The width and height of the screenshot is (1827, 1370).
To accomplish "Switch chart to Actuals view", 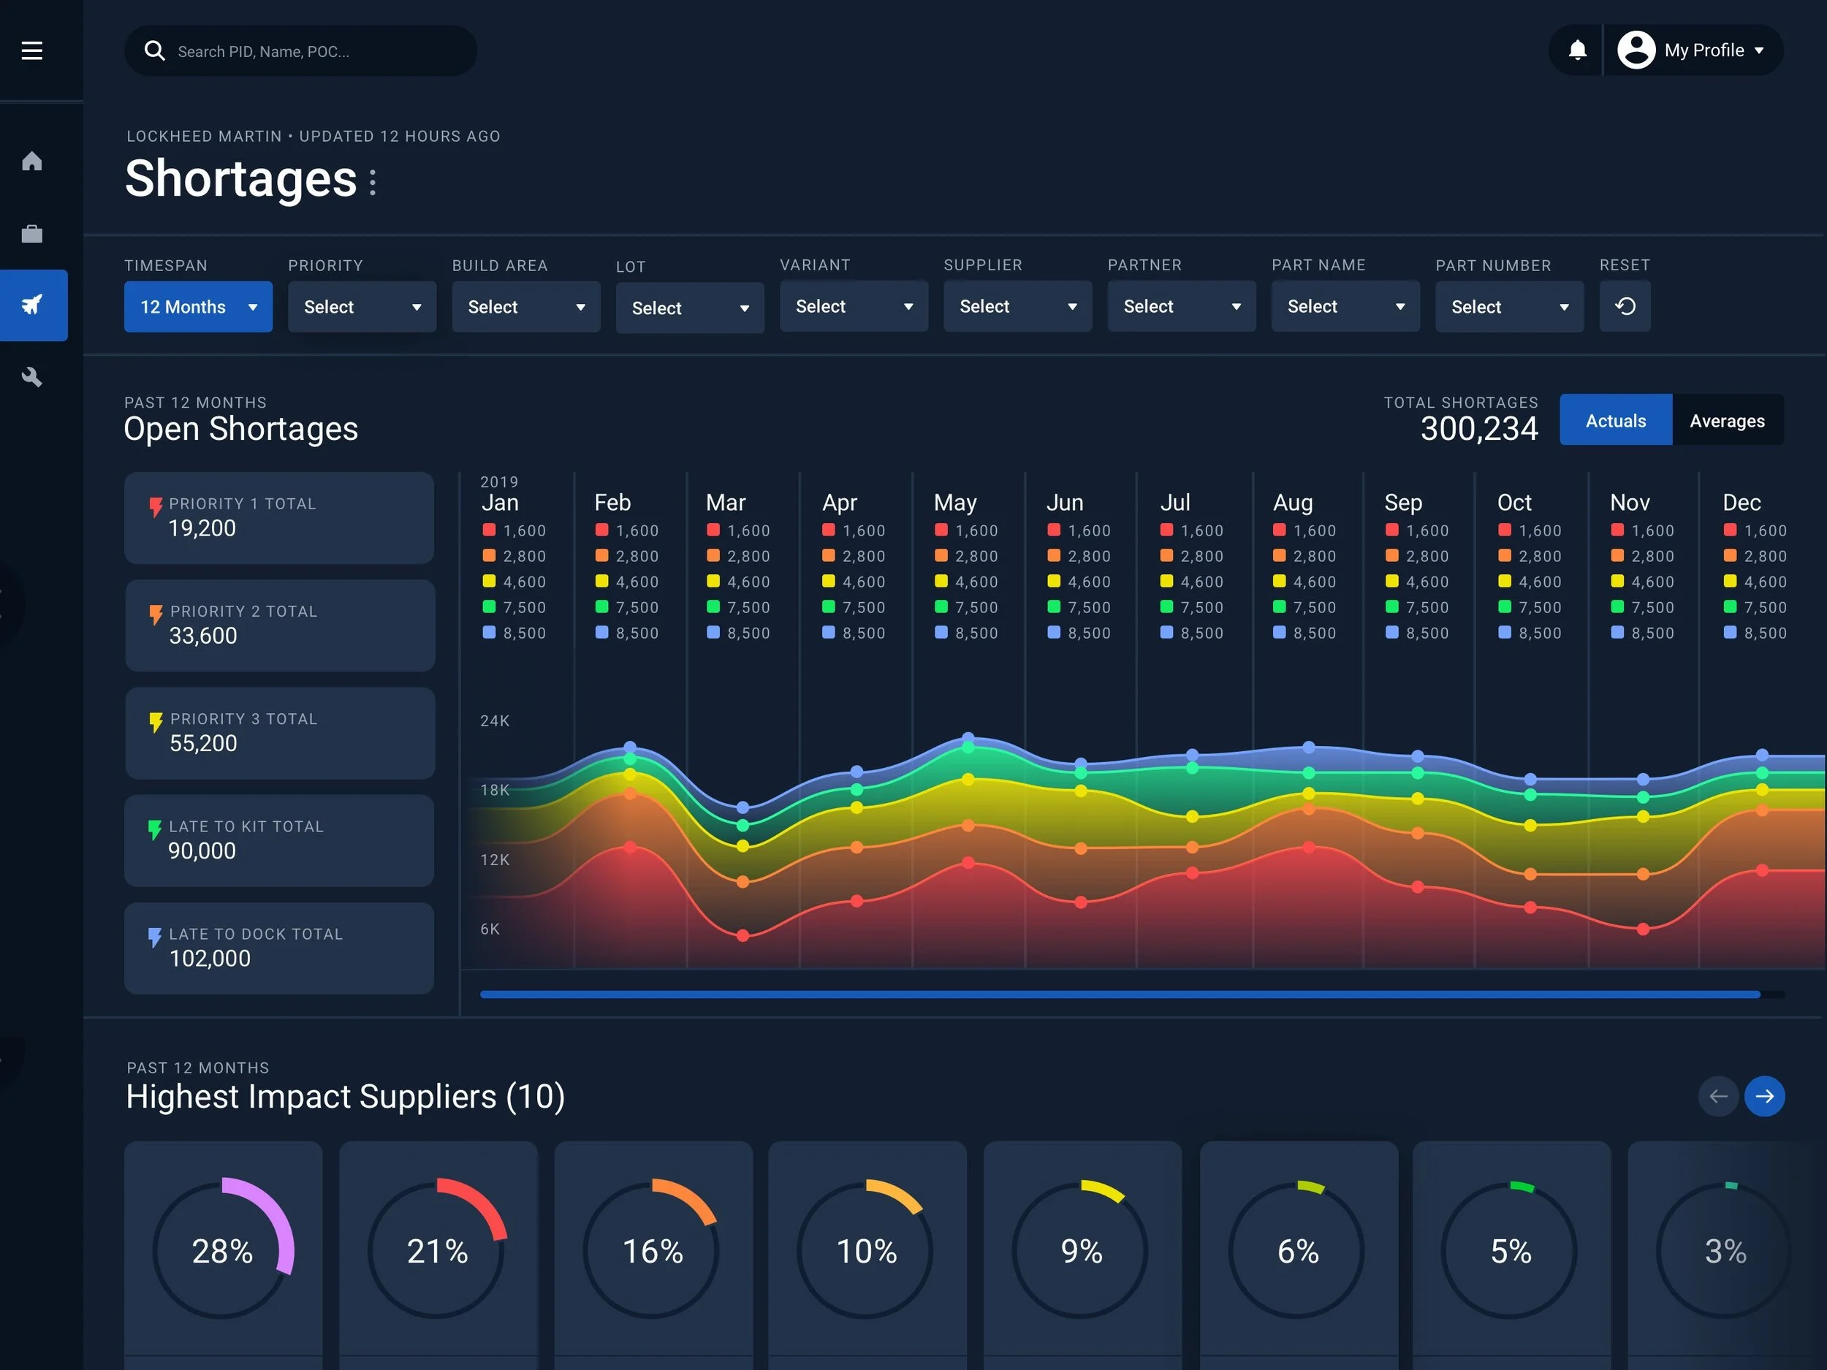I will pyautogui.click(x=1615, y=420).
